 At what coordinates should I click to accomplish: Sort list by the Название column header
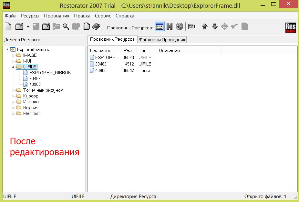[101, 50]
